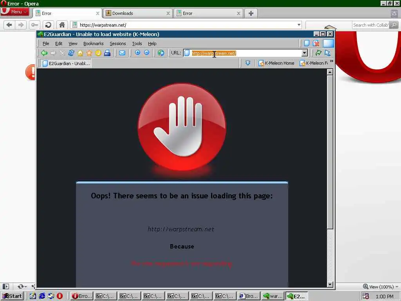Expand bookmarks toolbar overflow chevron
The height and width of the screenshot is (301, 401).
pyautogui.click(x=332, y=61)
